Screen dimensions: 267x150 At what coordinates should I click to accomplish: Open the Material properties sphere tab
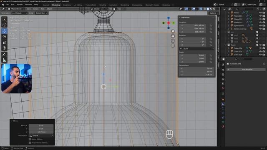coord(223,127)
